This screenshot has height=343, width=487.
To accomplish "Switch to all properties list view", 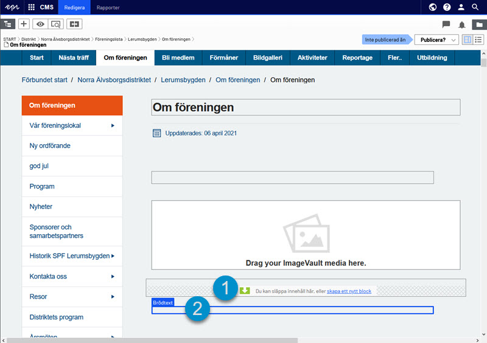I will 479,40.
